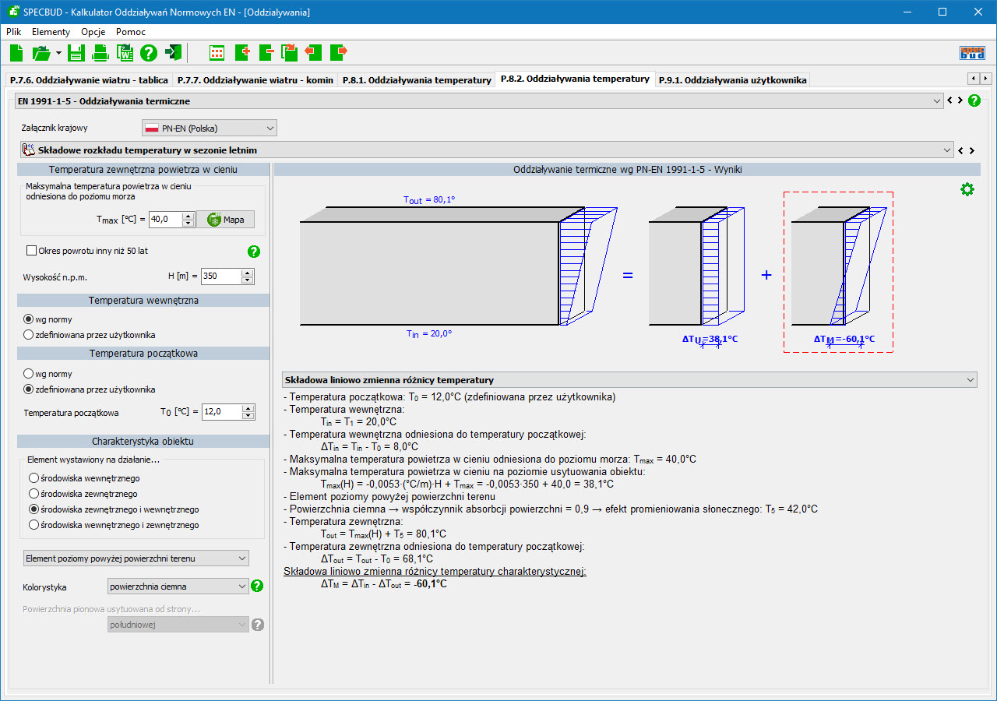997x701 pixels.
Task: Click the save diskette icon
Action: click(76, 53)
